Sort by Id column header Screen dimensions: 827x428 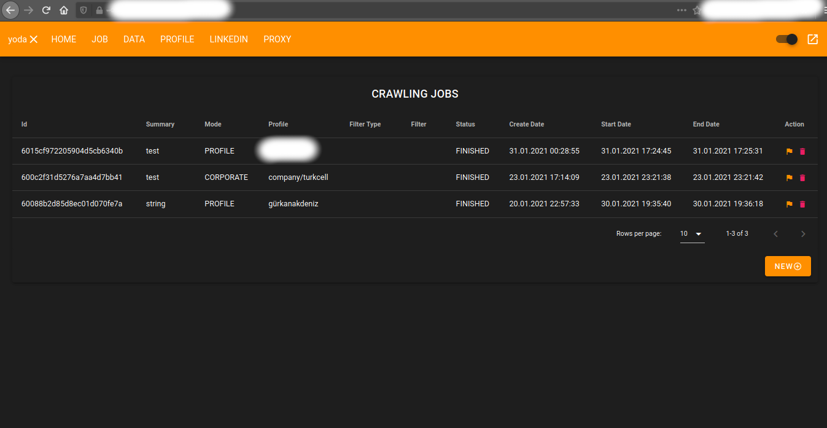(24, 124)
